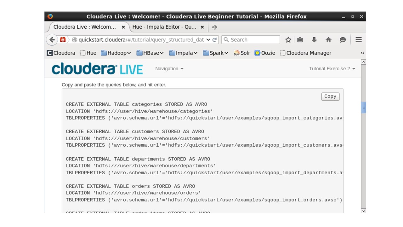Open the Cloudera Manager bookmark

click(x=305, y=53)
